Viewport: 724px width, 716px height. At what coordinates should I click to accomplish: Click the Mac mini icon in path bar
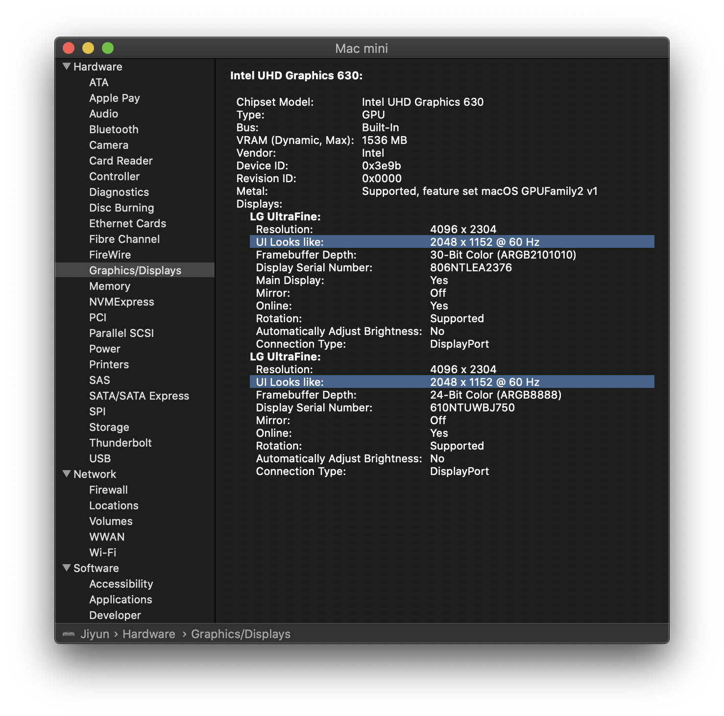[69, 634]
